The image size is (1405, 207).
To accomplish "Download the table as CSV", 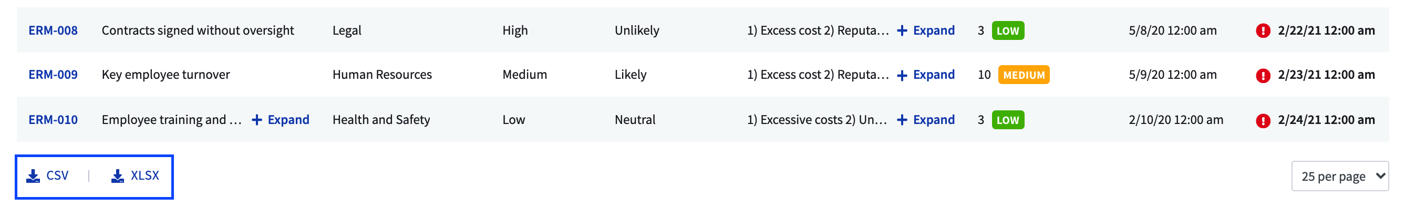I will 47,175.
